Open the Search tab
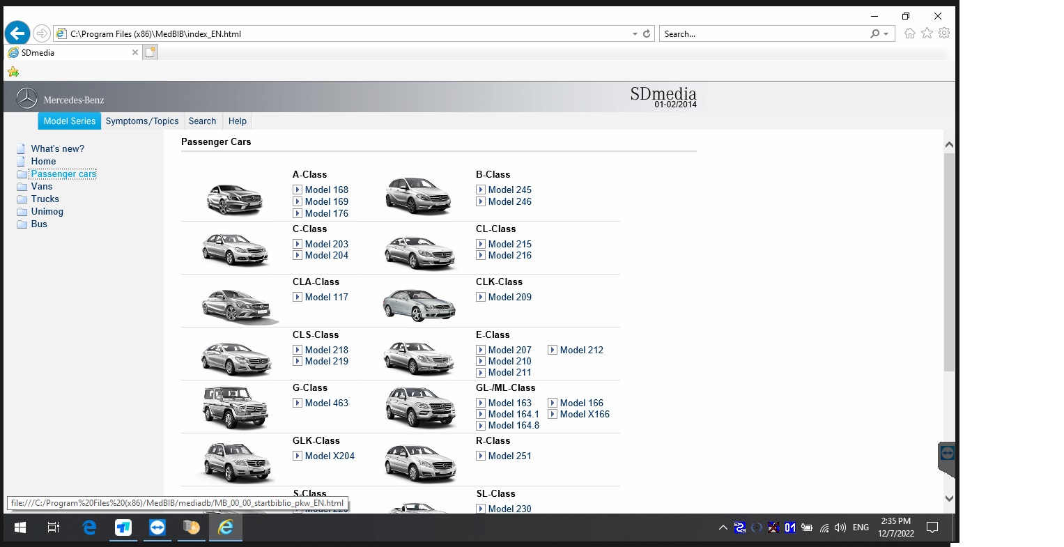The height and width of the screenshot is (547, 1064). 202,121
